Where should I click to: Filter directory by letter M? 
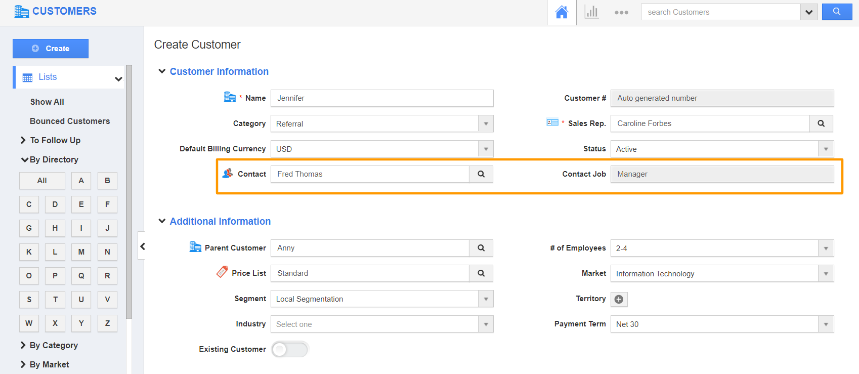pos(81,252)
